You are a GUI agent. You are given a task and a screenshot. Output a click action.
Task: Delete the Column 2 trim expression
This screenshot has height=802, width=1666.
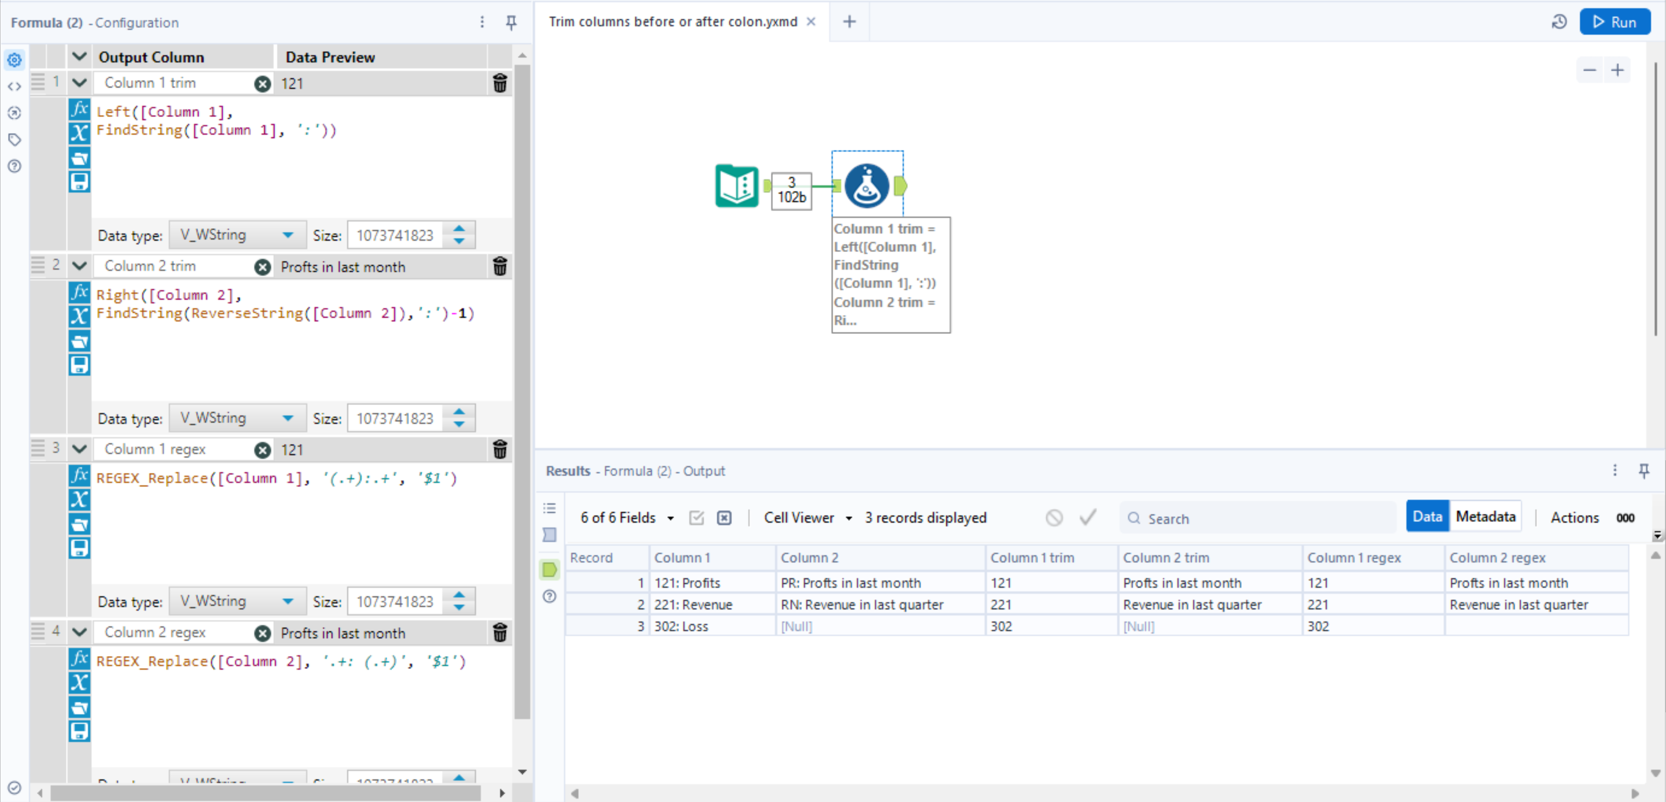coord(499,267)
